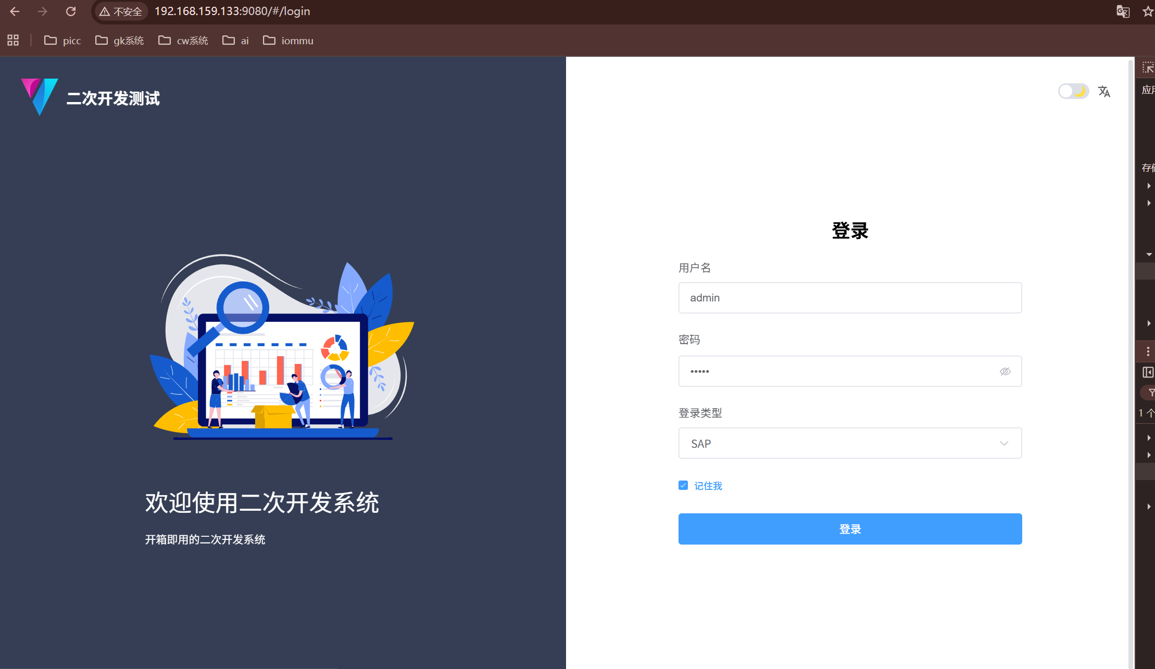Open the iommu bookmark folder
The image size is (1155, 669).
tap(288, 40)
